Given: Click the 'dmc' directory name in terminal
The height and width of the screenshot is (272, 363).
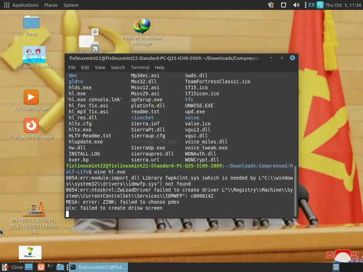Looking at the screenshot, I should pyautogui.click(x=73, y=75).
